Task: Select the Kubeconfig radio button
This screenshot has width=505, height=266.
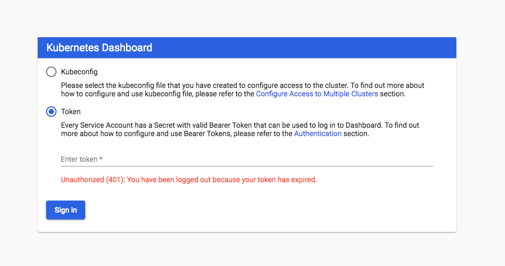Action: 51,72
